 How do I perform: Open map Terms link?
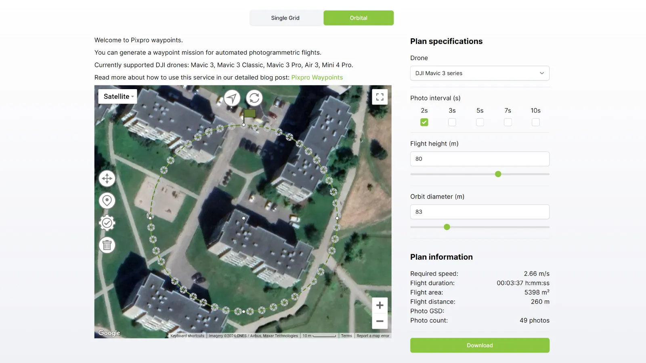click(x=346, y=336)
